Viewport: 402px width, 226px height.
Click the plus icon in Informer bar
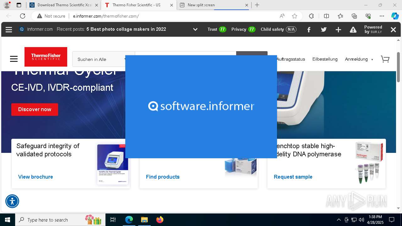point(338,30)
